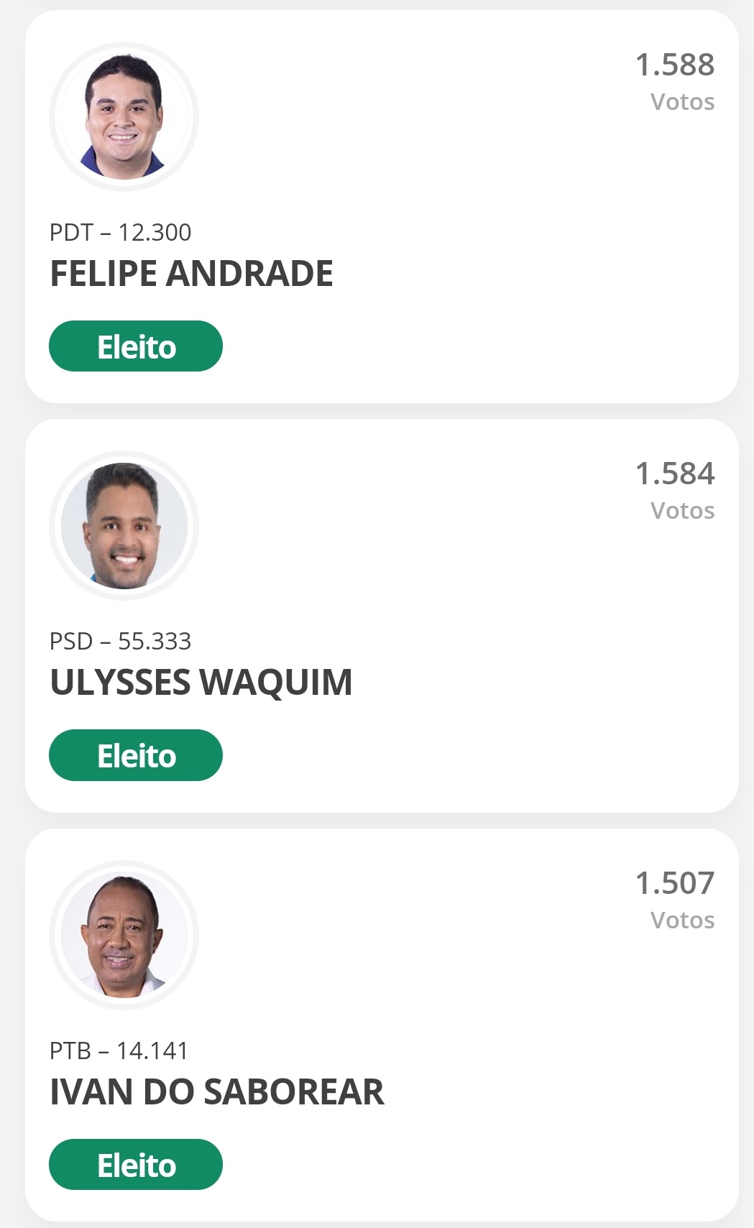
Task: Select the 1.584 vote total
Action: [x=675, y=474]
